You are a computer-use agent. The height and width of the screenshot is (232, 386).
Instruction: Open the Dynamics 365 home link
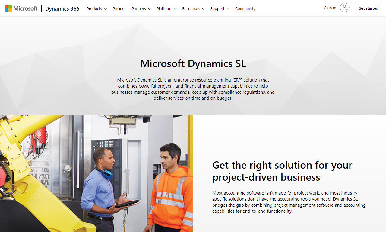coord(62,8)
